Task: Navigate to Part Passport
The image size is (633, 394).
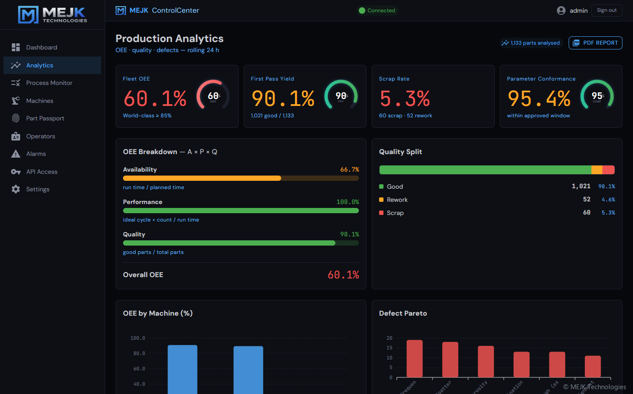Action: coord(52,118)
